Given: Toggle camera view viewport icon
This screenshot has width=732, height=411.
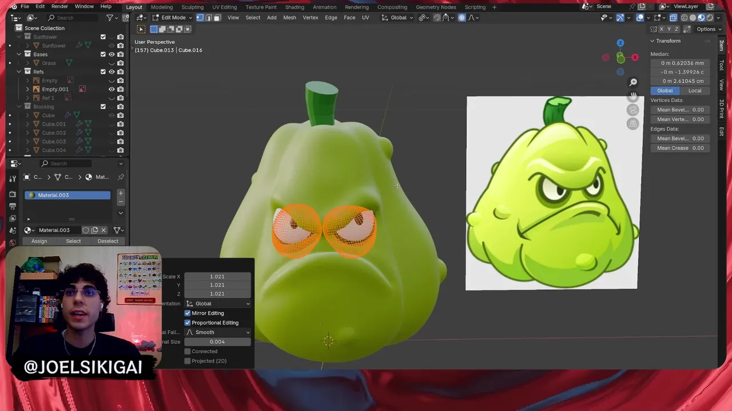Looking at the screenshot, I should 633,110.
